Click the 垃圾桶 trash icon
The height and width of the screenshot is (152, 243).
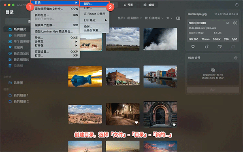[10, 65]
